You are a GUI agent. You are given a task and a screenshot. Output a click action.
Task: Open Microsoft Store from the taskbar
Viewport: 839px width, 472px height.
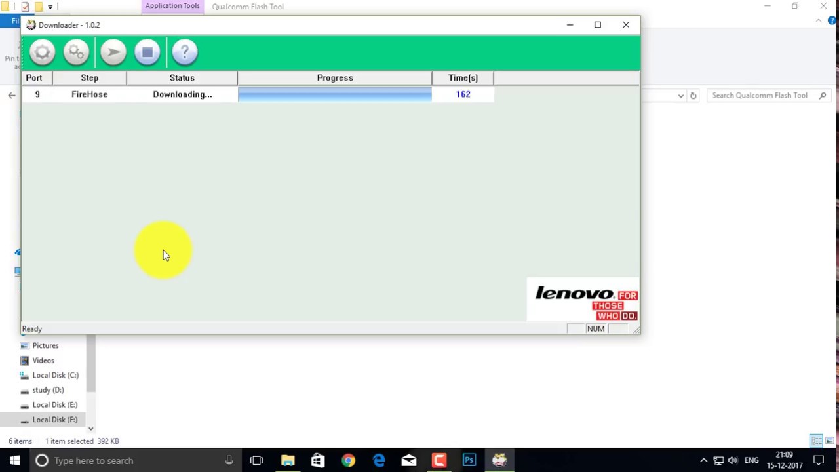pyautogui.click(x=318, y=461)
